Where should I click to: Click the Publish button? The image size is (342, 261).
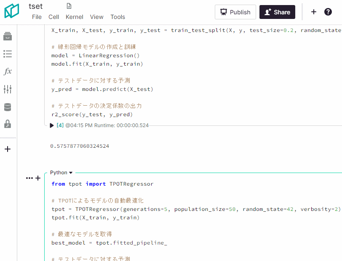(x=235, y=12)
